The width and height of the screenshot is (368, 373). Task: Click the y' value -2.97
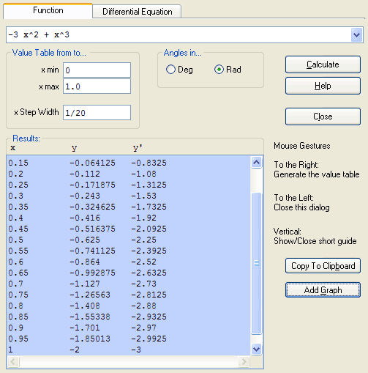143,328
